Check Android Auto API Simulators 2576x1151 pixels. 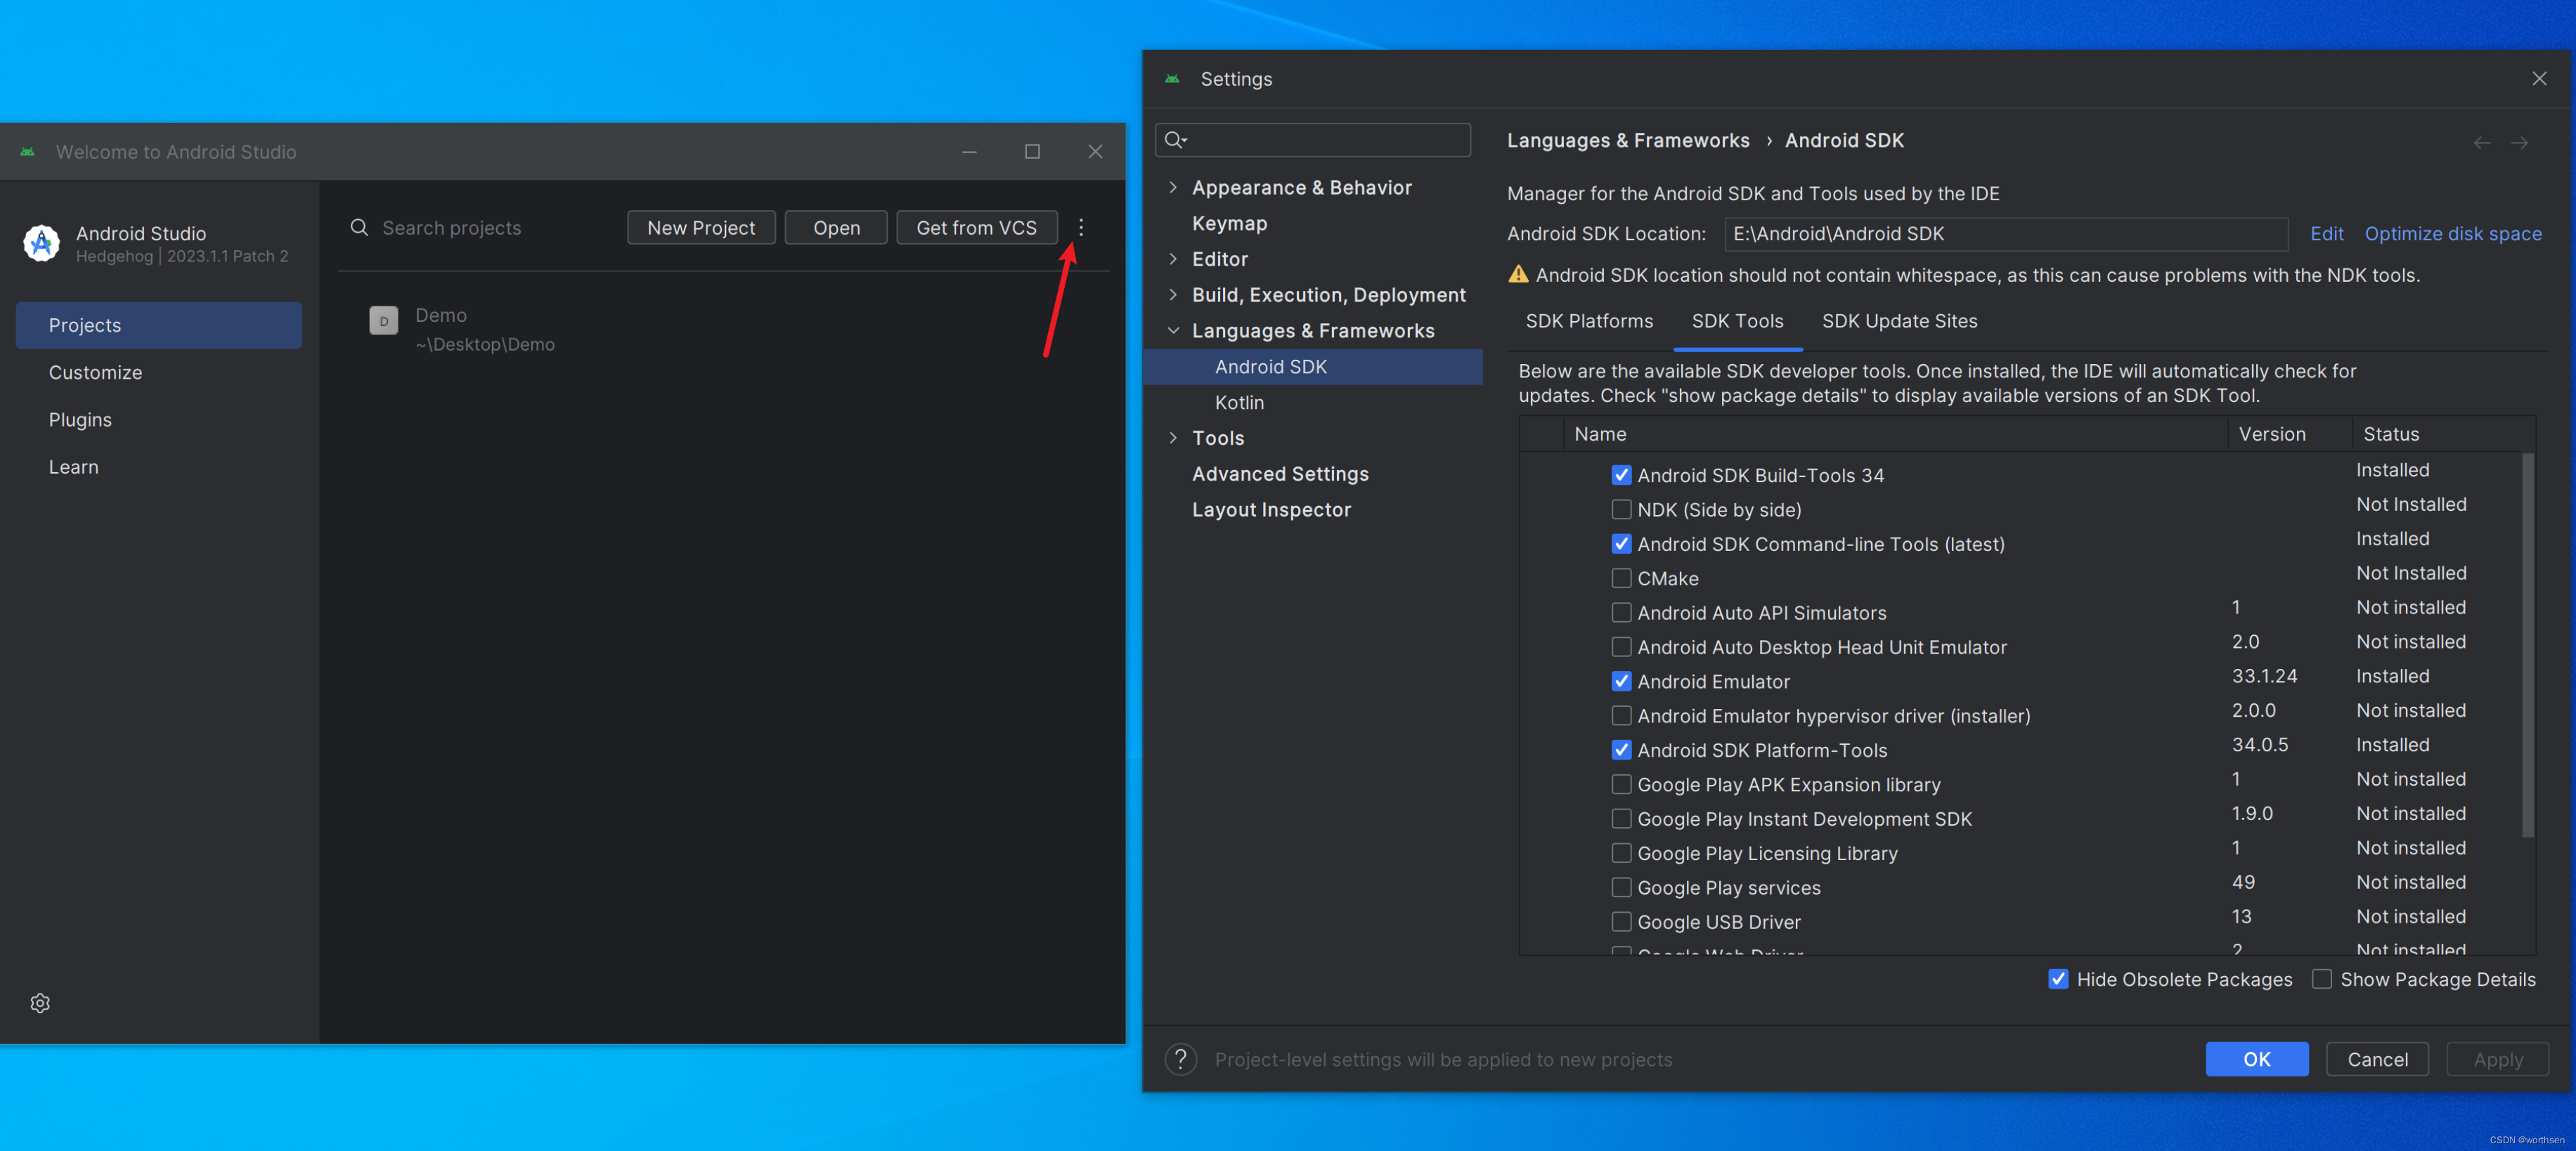point(1621,612)
